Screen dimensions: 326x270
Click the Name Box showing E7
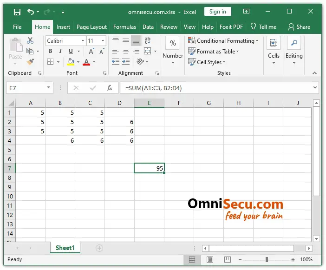click(x=30, y=88)
